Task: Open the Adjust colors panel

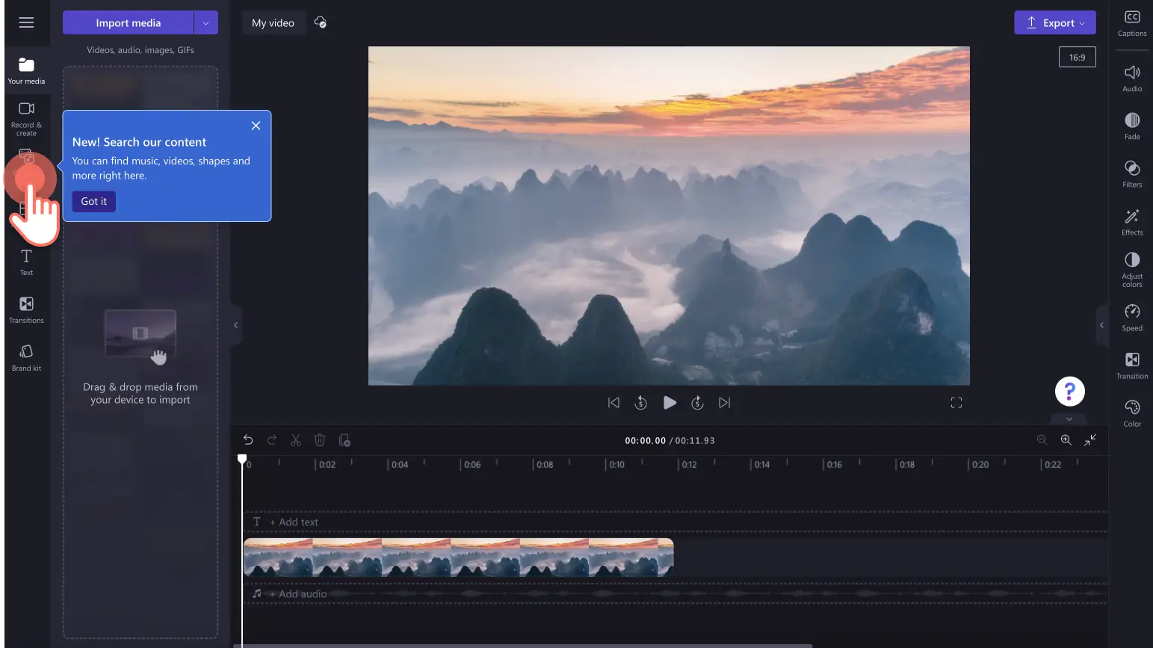Action: click(x=1132, y=269)
